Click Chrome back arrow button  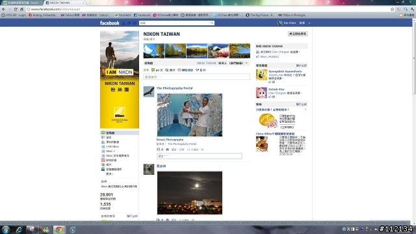4,9
